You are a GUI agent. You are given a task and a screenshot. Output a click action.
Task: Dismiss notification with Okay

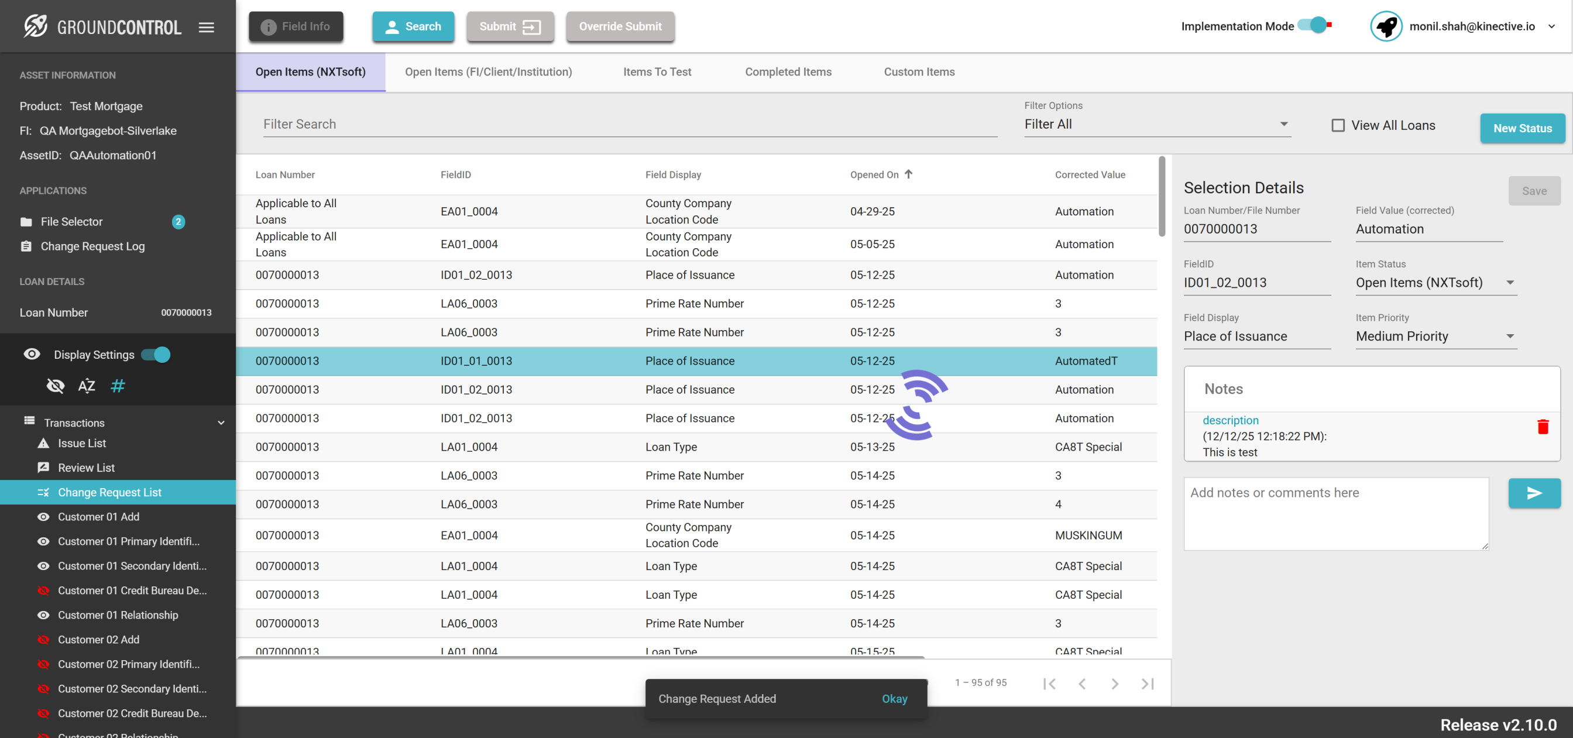click(894, 698)
